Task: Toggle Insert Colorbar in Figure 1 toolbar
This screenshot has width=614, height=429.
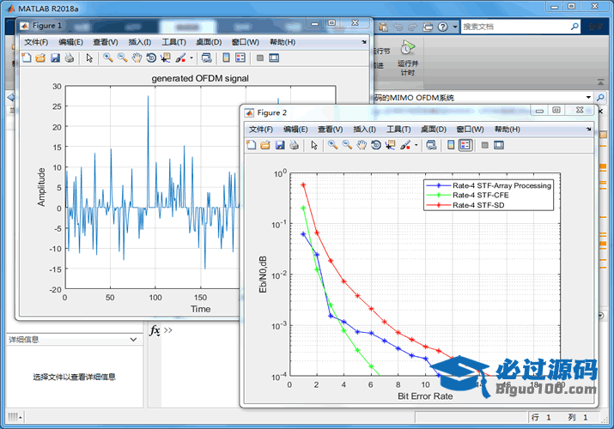Action: click(226, 57)
